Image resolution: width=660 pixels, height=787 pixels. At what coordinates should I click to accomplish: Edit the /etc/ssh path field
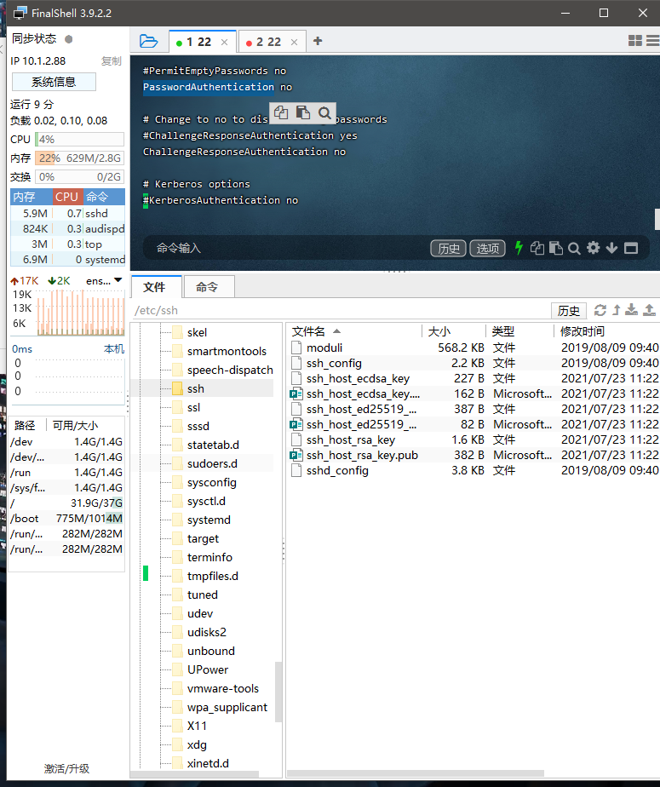point(341,311)
